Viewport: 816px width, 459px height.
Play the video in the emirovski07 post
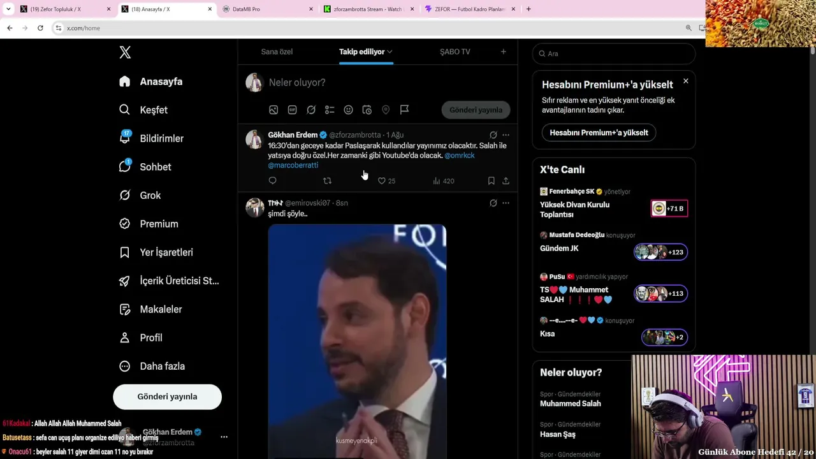[x=357, y=341]
